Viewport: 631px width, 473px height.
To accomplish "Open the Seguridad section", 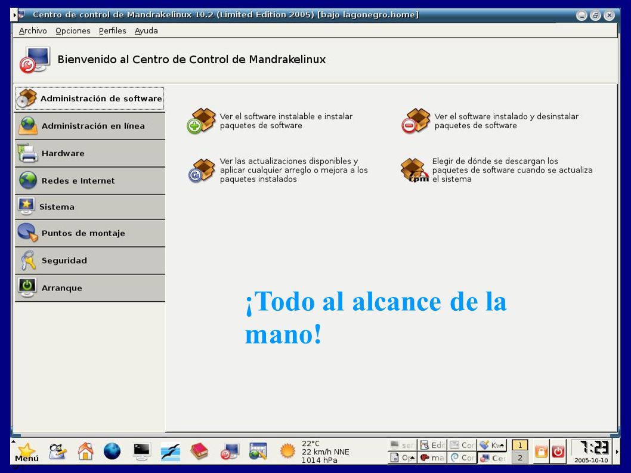I will [x=89, y=261].
